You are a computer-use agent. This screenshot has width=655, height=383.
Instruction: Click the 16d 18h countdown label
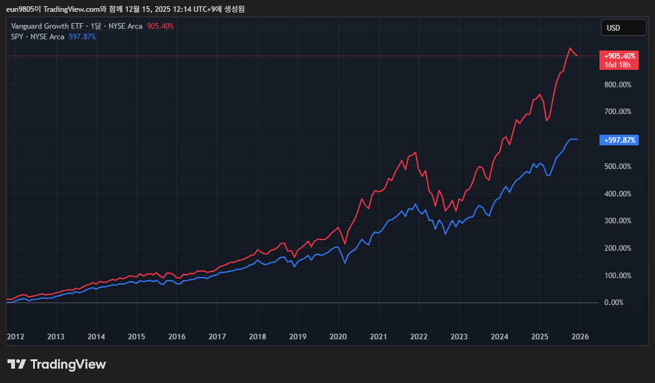coord(618,65)
